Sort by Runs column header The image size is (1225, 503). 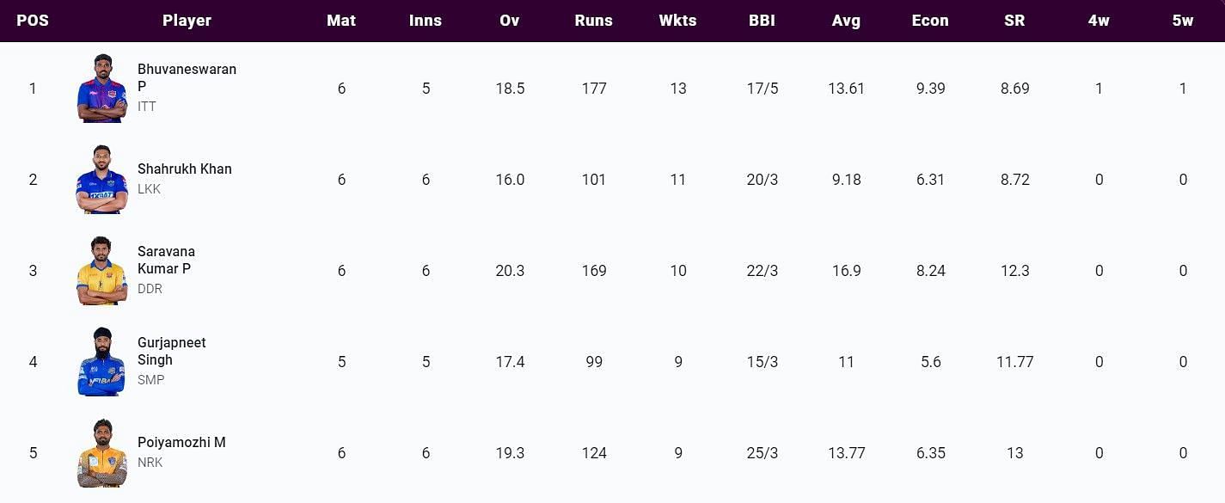593,21
